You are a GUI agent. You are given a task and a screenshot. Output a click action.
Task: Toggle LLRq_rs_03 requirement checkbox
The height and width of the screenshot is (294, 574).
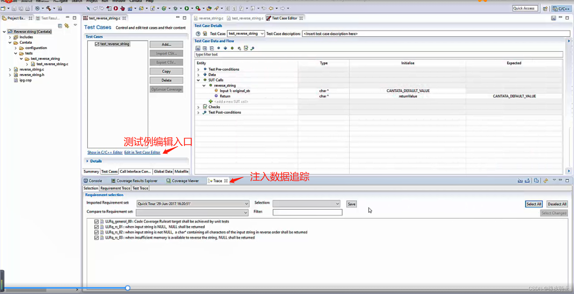pyautogui.click(x=96, y=238)
